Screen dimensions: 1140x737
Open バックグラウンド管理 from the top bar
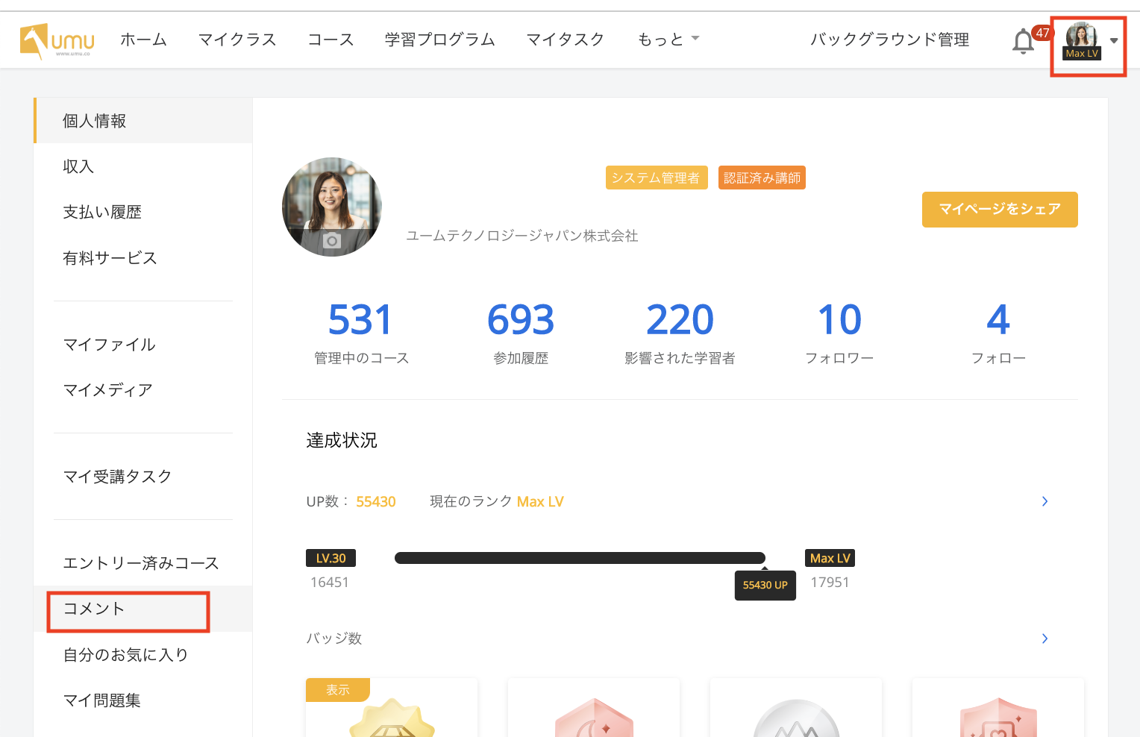click(889, 40)
